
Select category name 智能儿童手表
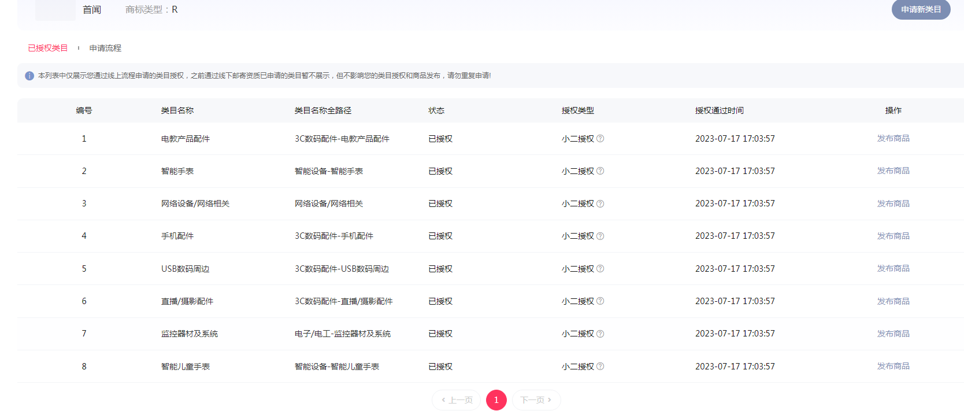(x=186, y=367)
